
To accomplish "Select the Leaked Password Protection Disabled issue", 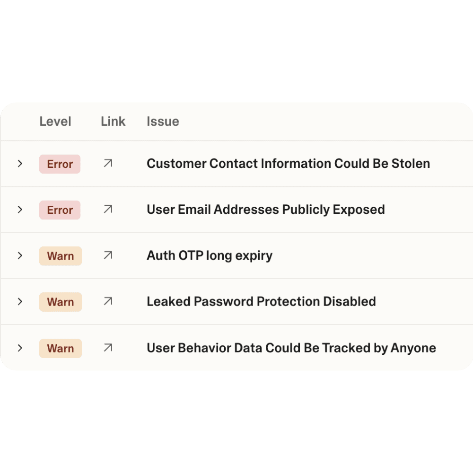I will coord(261,301).
